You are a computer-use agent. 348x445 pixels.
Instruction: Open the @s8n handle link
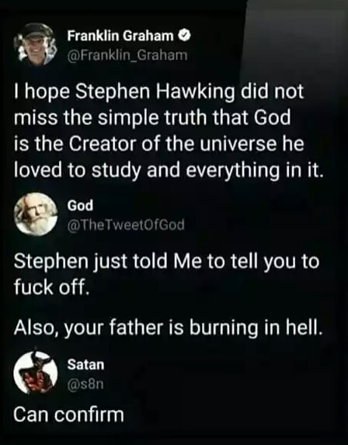click(85, 384)
